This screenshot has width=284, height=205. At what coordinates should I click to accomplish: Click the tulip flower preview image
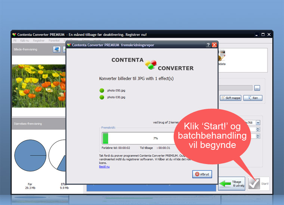(39, 86)
